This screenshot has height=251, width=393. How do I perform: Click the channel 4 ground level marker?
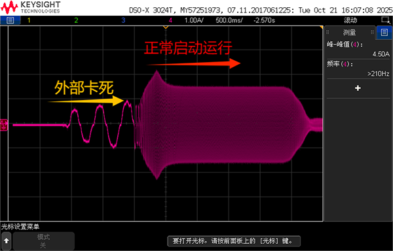[4, 124]
